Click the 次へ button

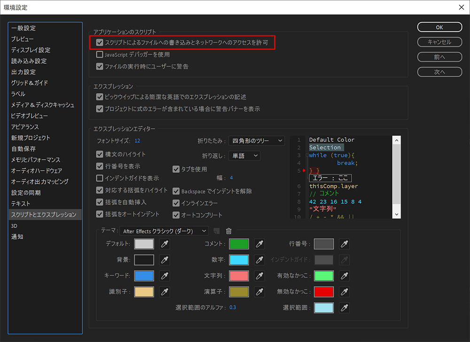439,72
